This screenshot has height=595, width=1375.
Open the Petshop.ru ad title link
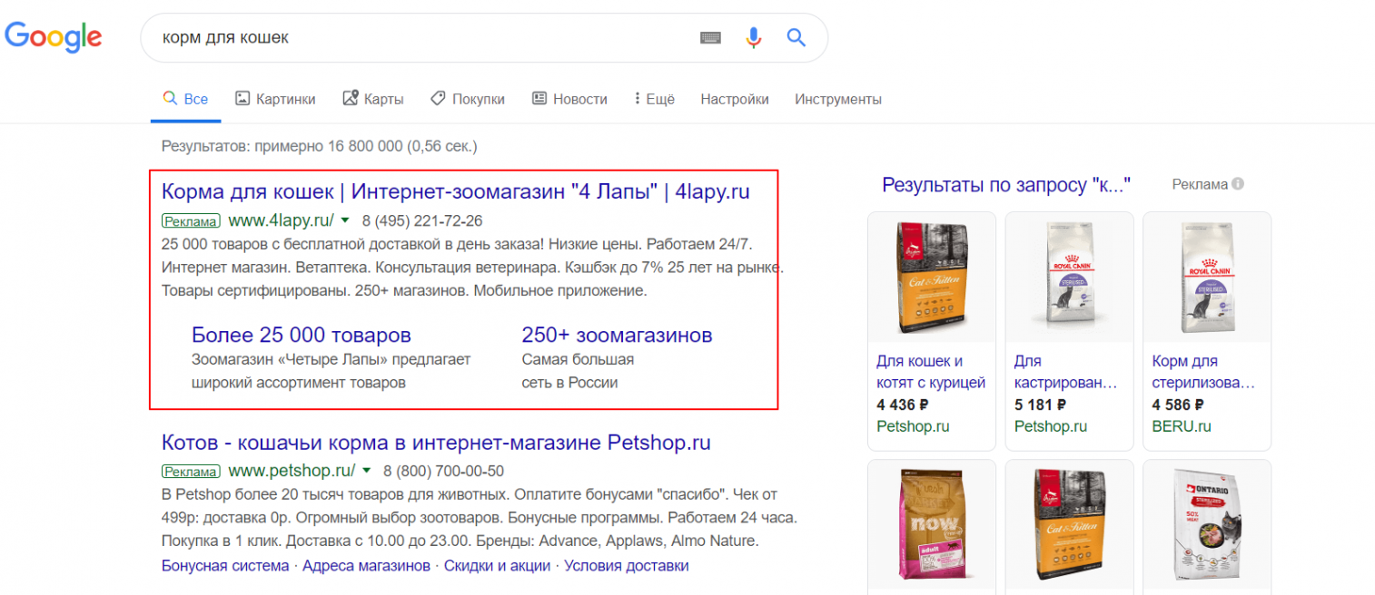coord(436,443)
